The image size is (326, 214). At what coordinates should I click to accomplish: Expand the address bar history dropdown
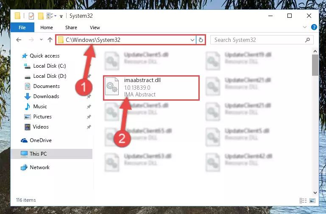tap(192, 40)
